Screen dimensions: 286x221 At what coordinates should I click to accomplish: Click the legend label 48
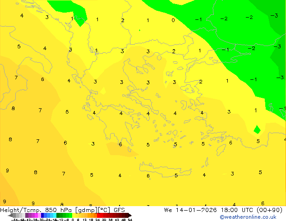pos(123,220)
